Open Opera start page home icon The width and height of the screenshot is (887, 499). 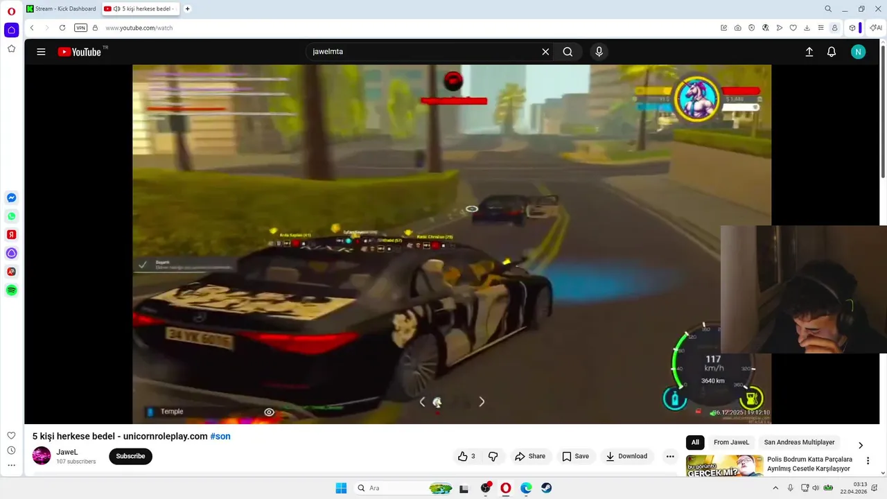[x=11, y=30]
